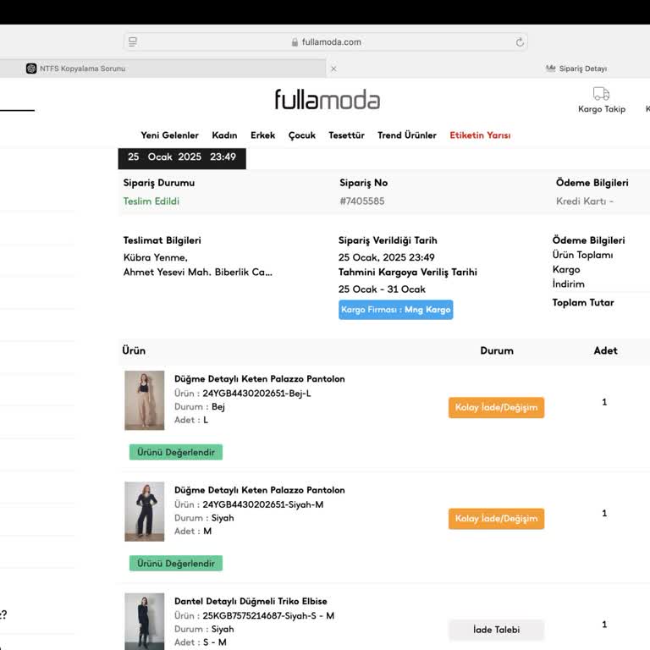This screenshot has height=650, width=650.
Task: Switch to NTFS Kopyalama Sorunu tab
Action: tap(82, 69)
